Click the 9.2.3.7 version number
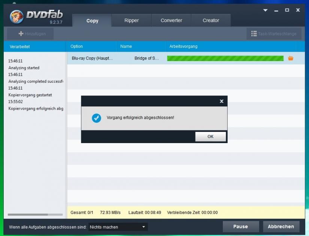 56,22
